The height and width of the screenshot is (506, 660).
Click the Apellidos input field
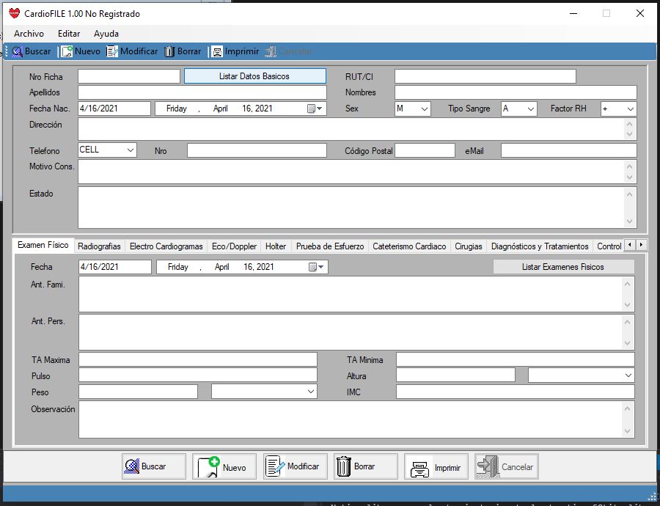202,92
